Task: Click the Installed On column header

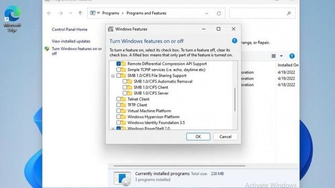Action: tap(288, 65)
